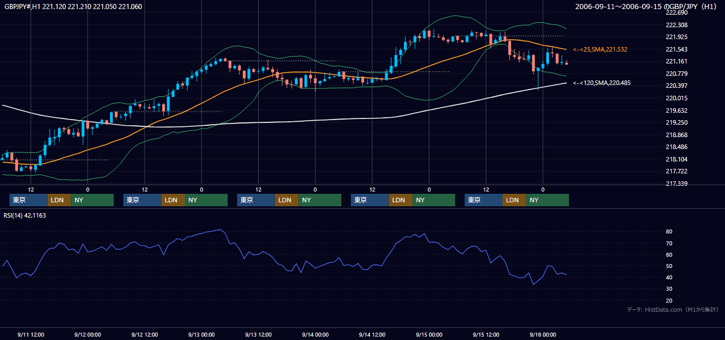Image resolution: width=725 pixels, height=340 pixels.
Task: Select the 9/14 12:00 date label
Action: [x=372, y=335]
